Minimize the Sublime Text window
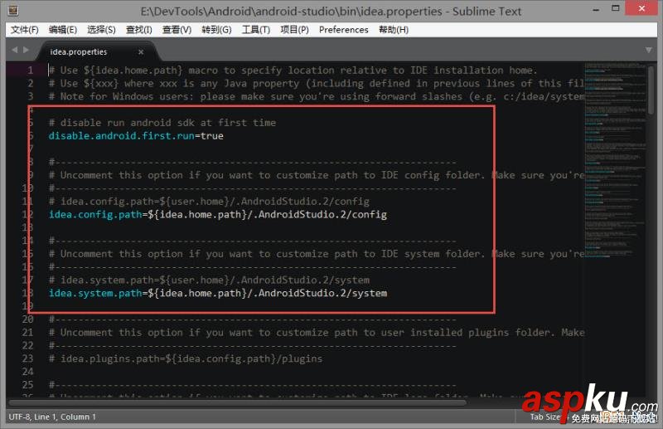The height and width of the screenshot is (429, 663). [596, 9]
